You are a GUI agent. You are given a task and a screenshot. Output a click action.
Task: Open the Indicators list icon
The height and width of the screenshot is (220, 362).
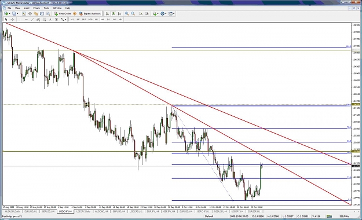click(x=155, y=14)
